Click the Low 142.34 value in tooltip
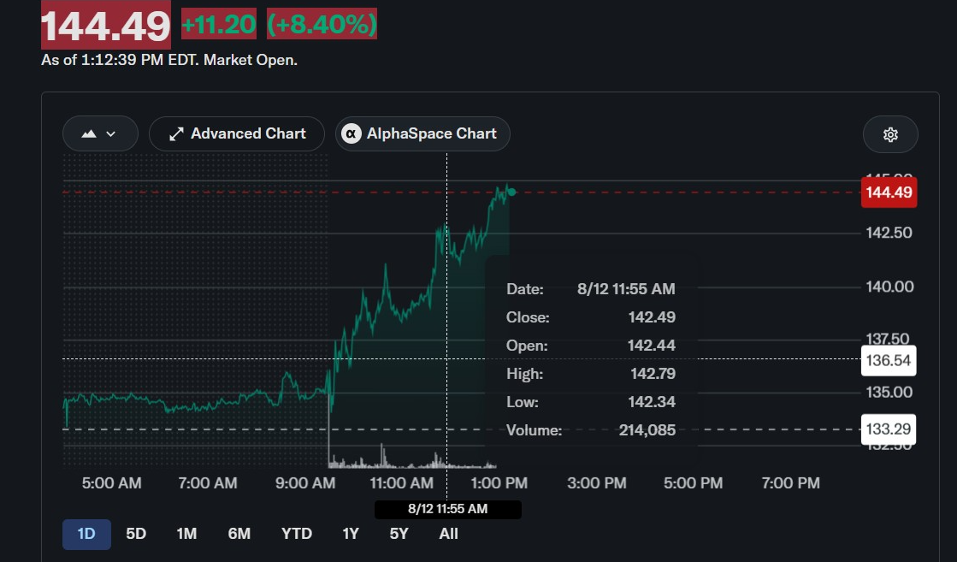The height and width of the screenshot is (562, 957). point(652,402)
